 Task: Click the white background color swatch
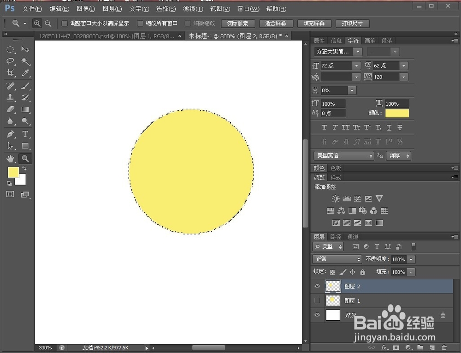tap(22, 180)
